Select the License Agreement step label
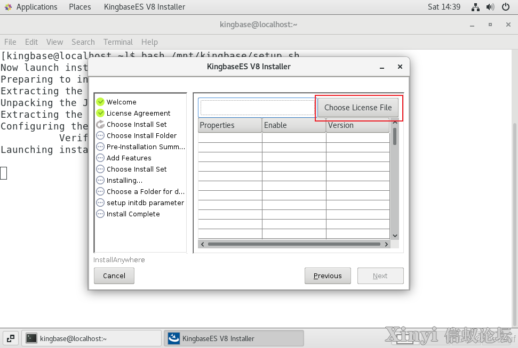This screenshot has width=518, height=348. point(138,114)
